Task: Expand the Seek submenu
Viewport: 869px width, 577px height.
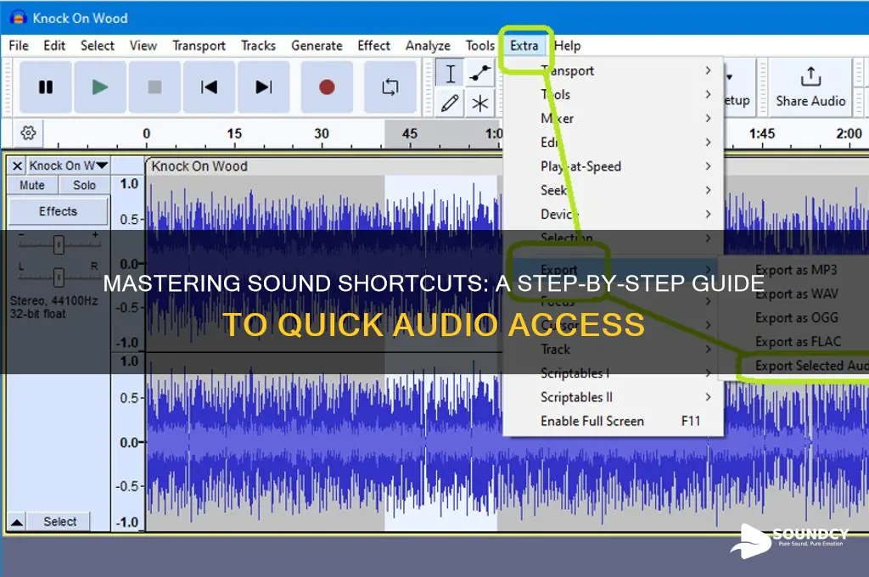Action: pyautogui.click(x=613, y=190)
